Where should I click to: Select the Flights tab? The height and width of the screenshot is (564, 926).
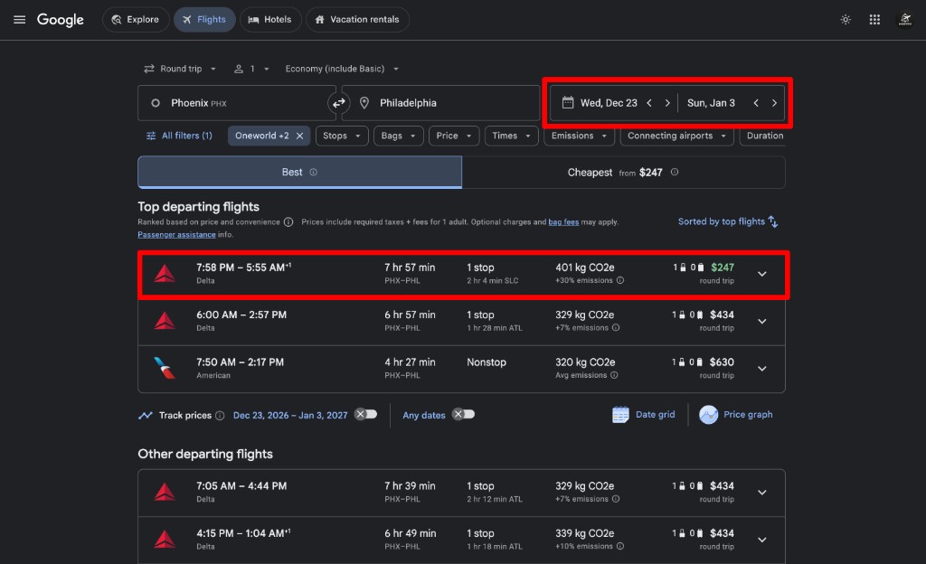click(204, 20)
